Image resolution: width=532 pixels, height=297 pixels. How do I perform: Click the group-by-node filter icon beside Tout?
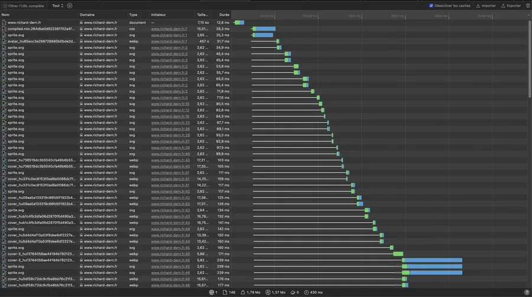[x=70, y=6]
